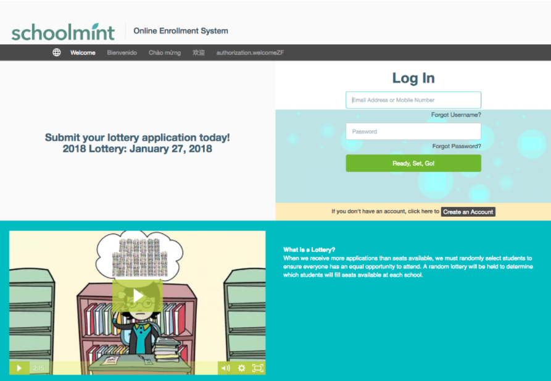Viewport: 551px width, 381px height.
Task: Click the 'Submit your lottery application today!' text
Action: [138, 137]
